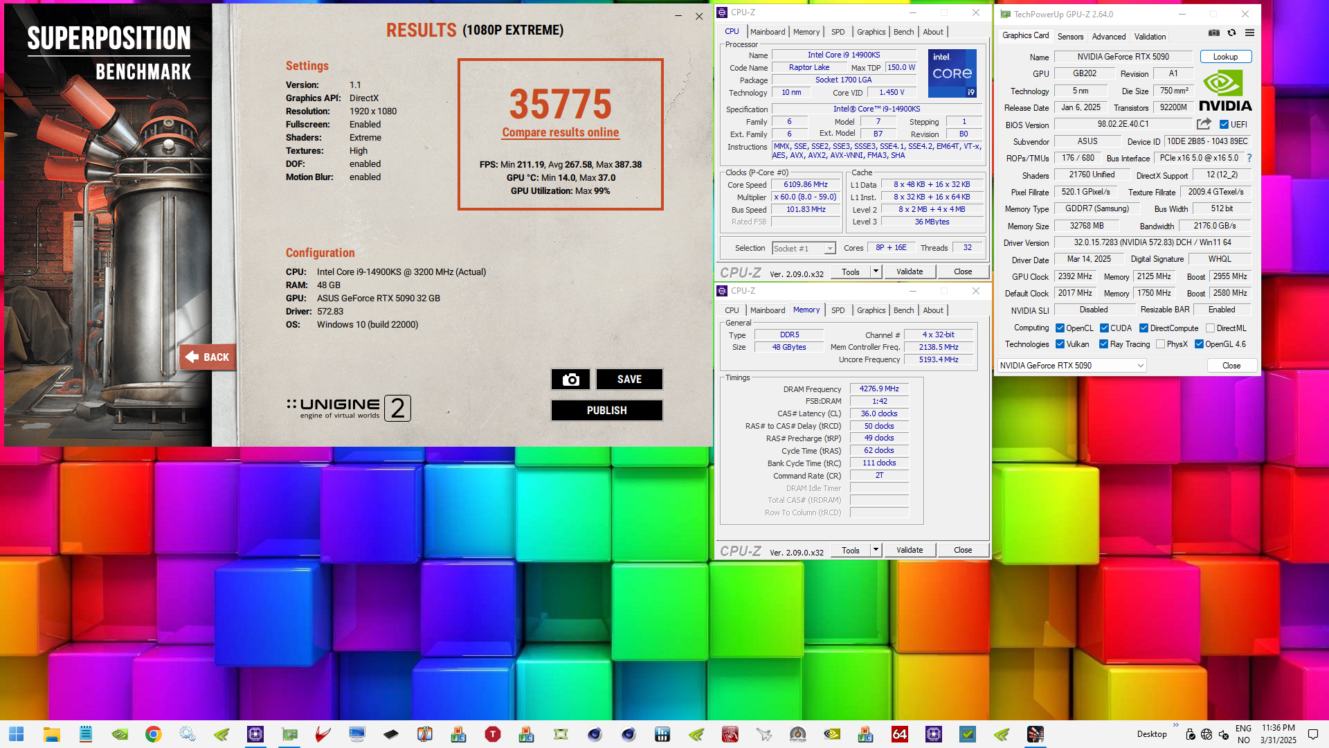Open the fan wheel icon in taskbar
Image resolution: width=1329 pixels, height=748 pixels.
(x=798, y=734)
